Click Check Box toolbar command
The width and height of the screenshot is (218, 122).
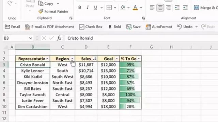(91, 27)
